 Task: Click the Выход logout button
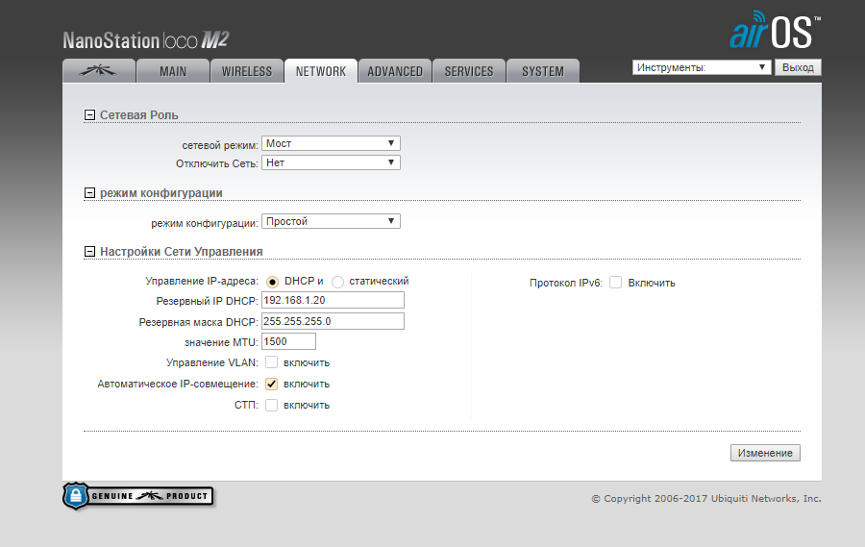point(798,67)
